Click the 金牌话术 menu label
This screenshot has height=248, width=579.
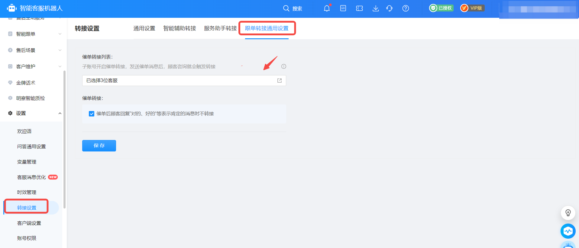(26, 83)
